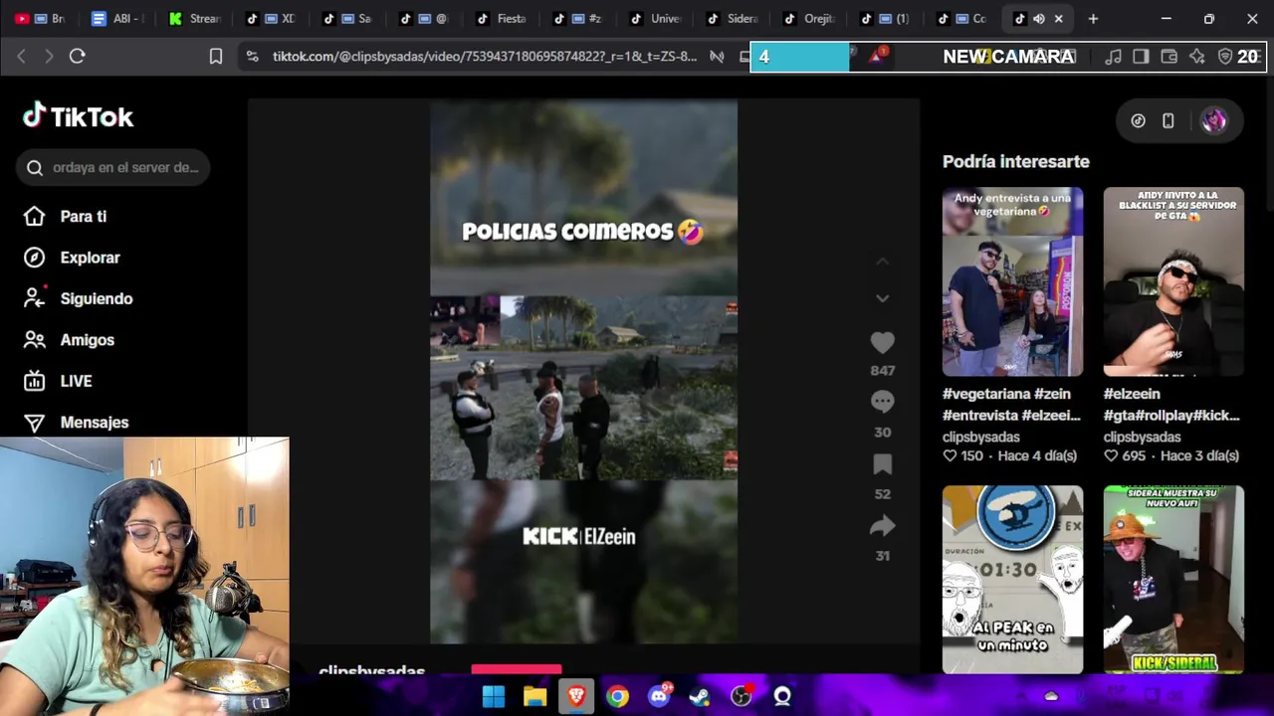Open File Explorer from the taskbar
The image size is (1274, 716).
point(535,696)
